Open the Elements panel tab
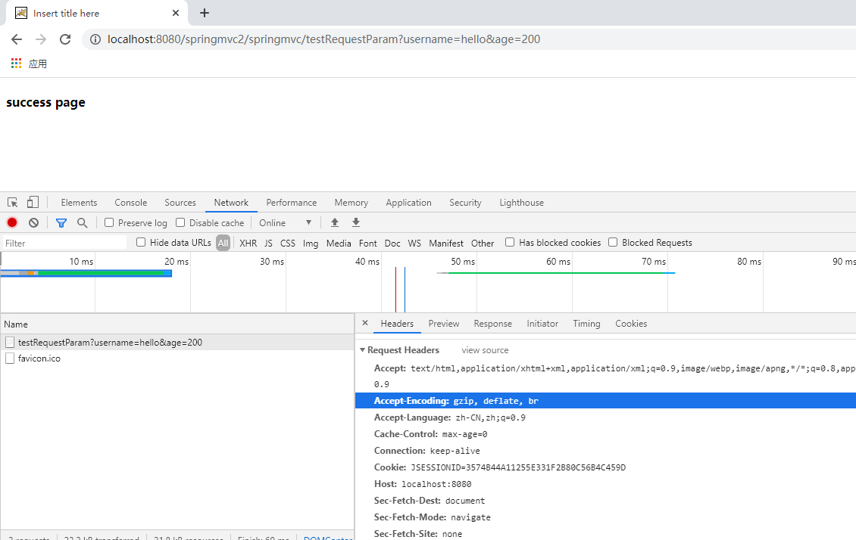Screen dimensions: 856x540 [79, 202]
